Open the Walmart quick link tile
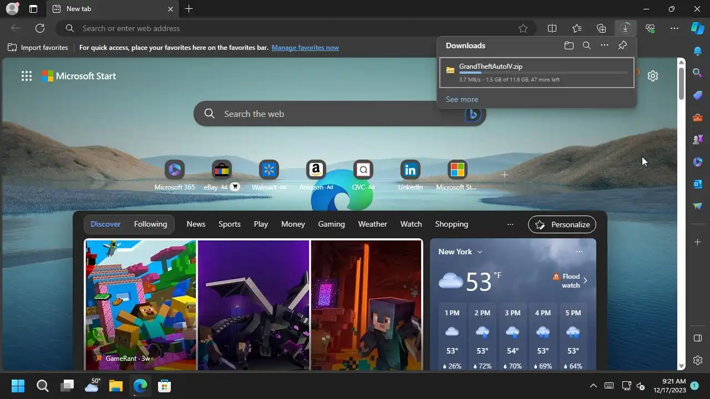Screen dimensions: 710x399 pos(269,176)
